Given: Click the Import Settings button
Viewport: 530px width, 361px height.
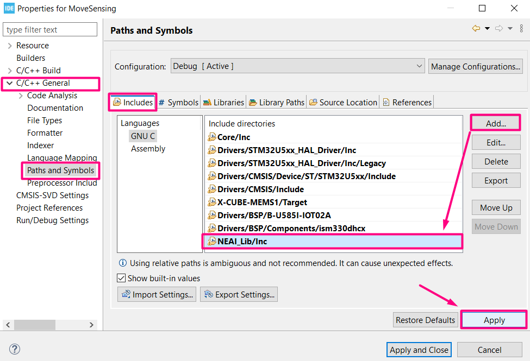Looking at the screenshot, I should click(x=157, y=295).
